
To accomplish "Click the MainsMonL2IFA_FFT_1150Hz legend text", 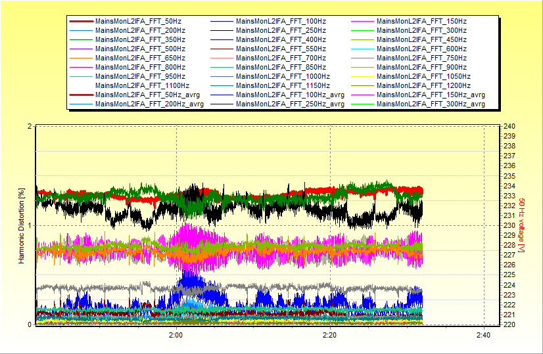I will coord(283,85).
